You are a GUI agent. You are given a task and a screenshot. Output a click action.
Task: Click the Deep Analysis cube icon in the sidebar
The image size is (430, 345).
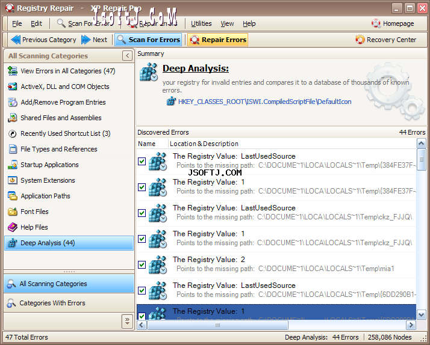tap(12, 243)
